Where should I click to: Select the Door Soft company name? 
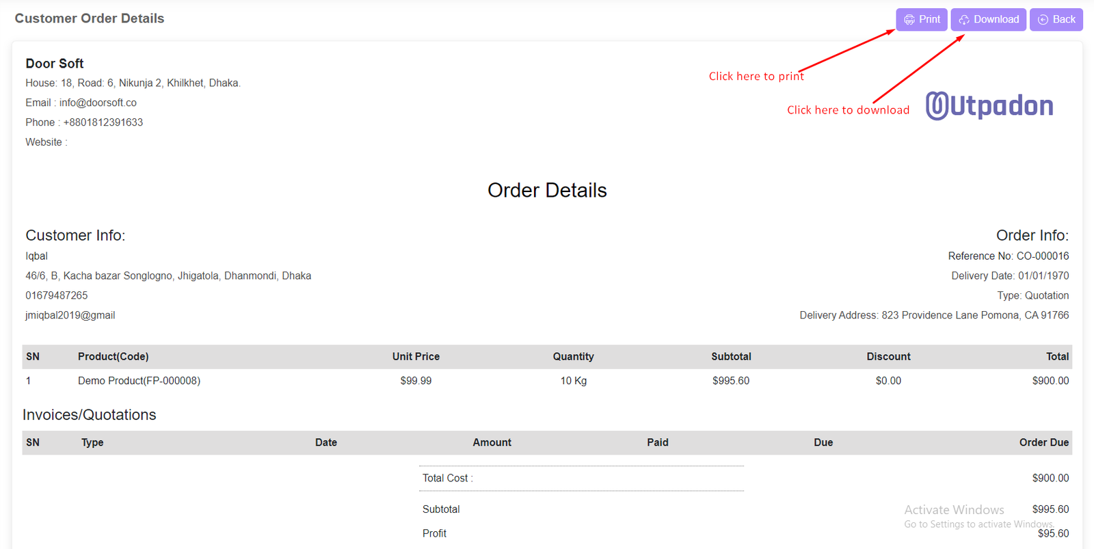click(55, 64)
